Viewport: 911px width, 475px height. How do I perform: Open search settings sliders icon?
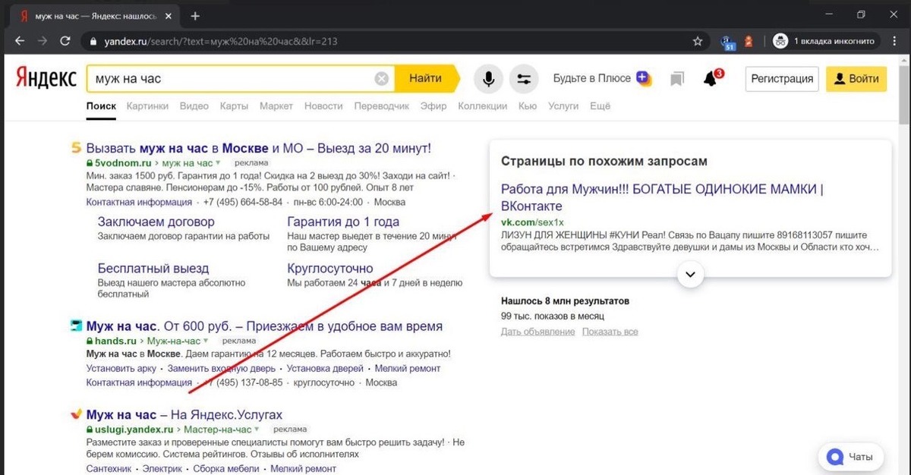(x=523, y=79)
